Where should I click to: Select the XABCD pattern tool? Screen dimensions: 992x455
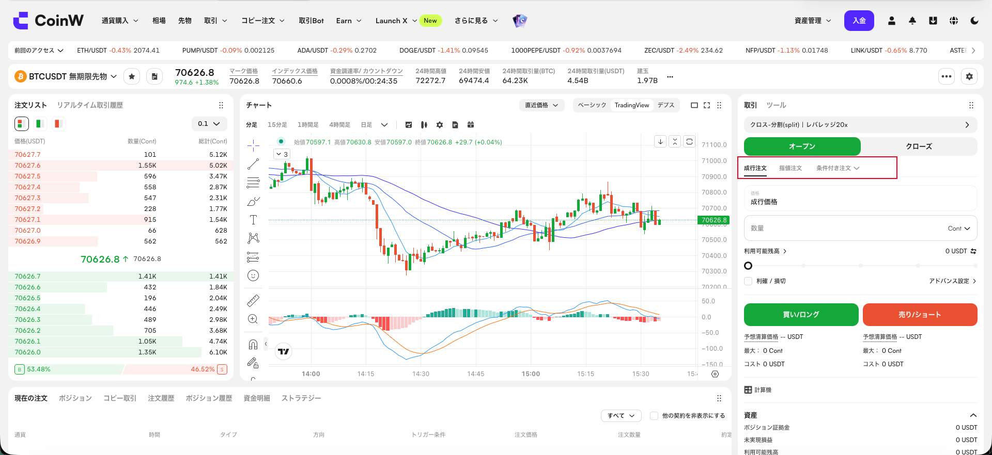click(x=253, y=238)
